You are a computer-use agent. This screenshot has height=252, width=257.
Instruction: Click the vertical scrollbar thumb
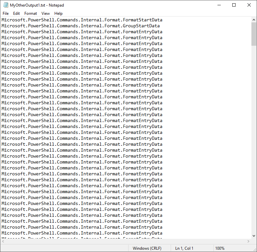254,34
